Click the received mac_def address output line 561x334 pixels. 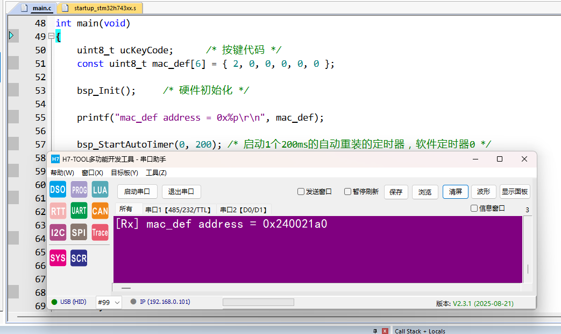(221, 224)
